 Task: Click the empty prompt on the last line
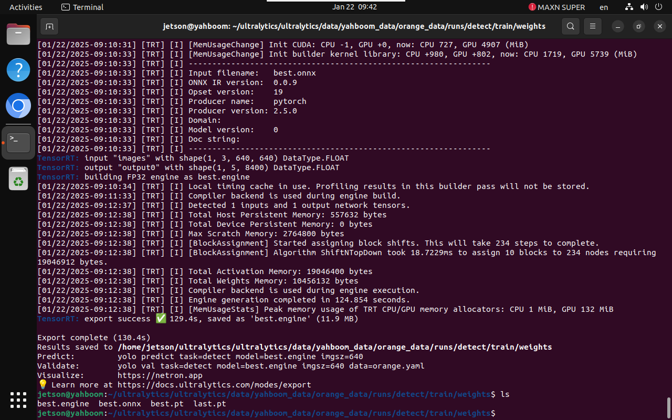pyautogui.click(x=266, y=413)
